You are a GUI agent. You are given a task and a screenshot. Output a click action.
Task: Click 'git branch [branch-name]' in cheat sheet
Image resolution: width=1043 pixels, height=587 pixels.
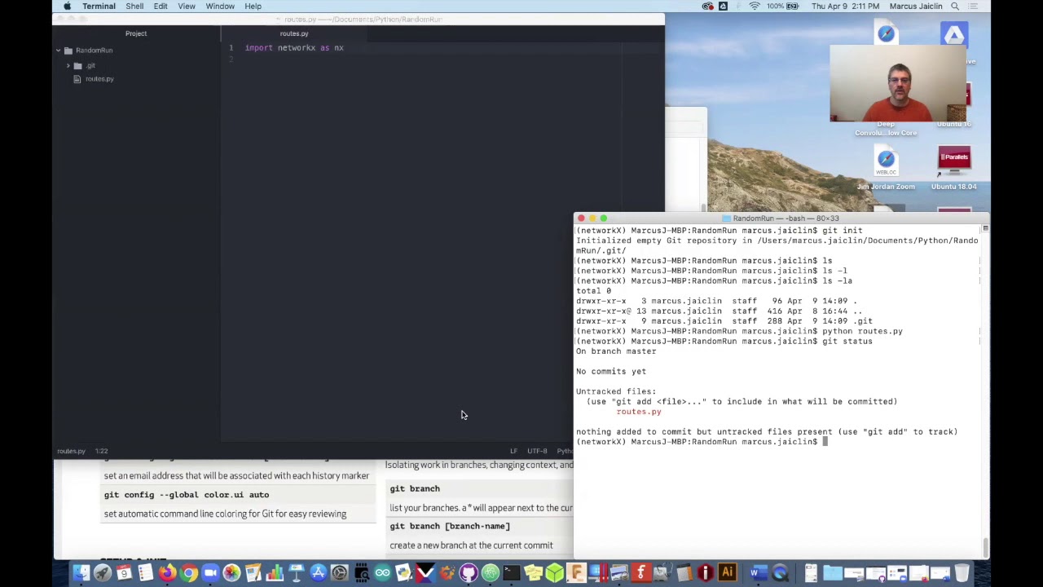click(450, 527)
